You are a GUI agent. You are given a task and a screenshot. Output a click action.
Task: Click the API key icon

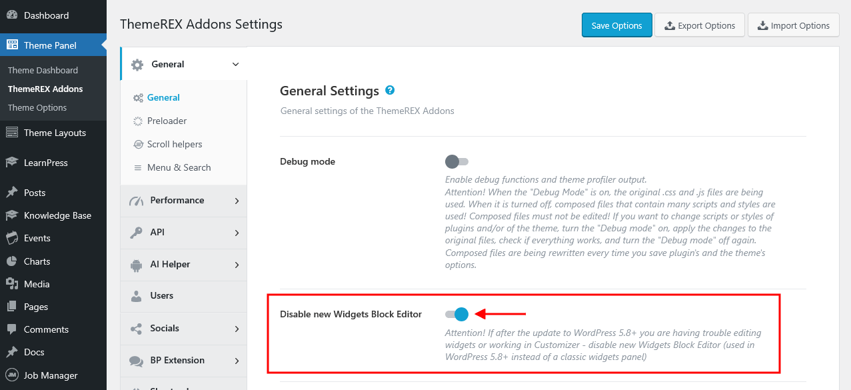[x=137, y=233]
